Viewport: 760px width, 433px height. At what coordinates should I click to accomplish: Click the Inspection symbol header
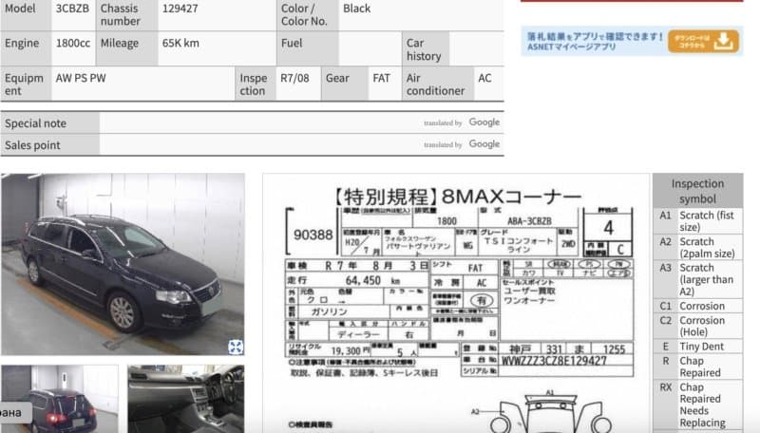click(x=697, y=191)
